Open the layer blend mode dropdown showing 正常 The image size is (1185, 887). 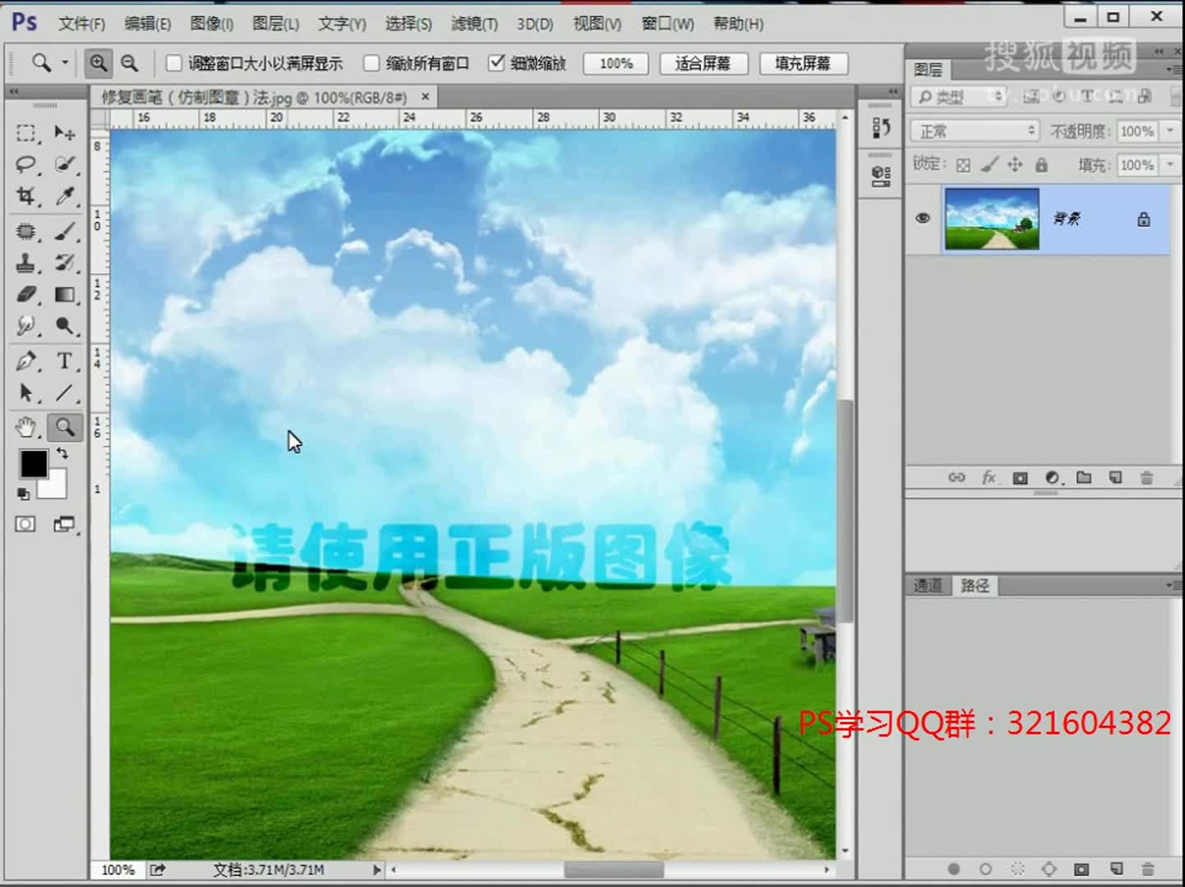coord(974,131)
